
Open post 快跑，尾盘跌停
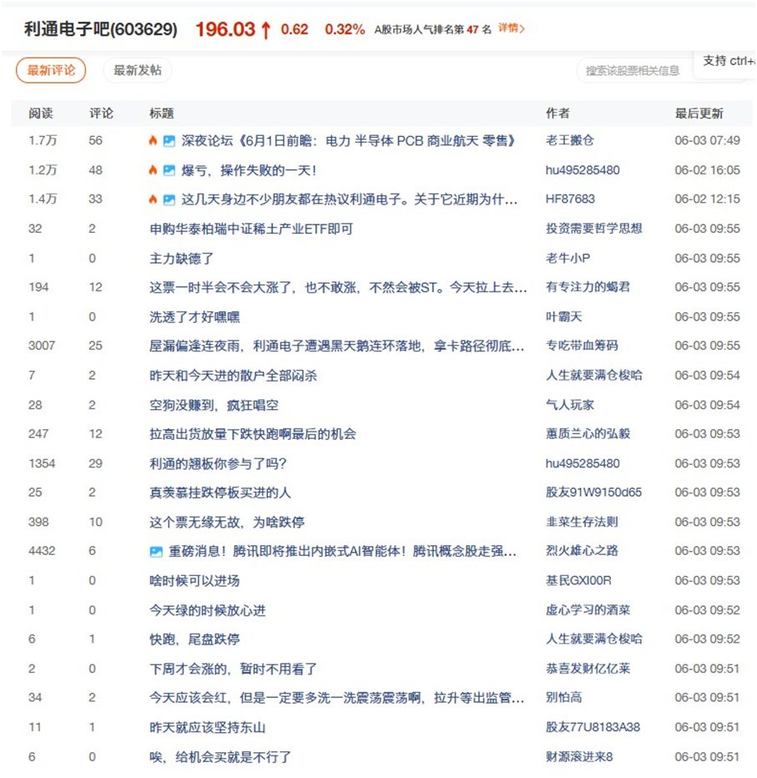click(194, 639)
